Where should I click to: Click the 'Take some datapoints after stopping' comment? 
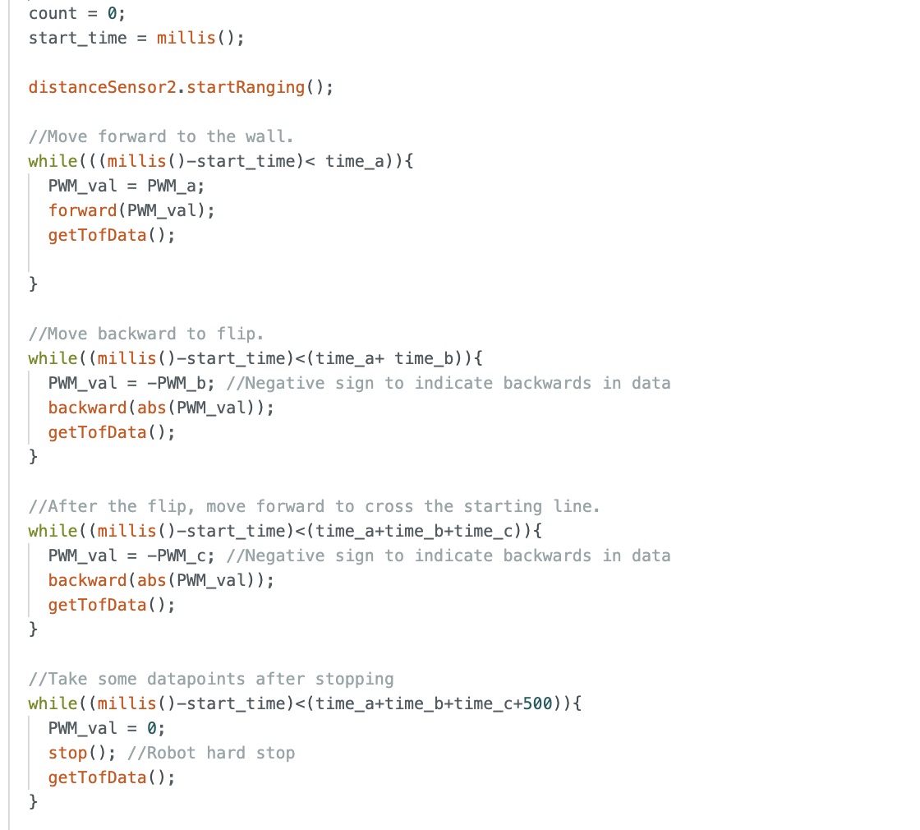coord(211,679)
